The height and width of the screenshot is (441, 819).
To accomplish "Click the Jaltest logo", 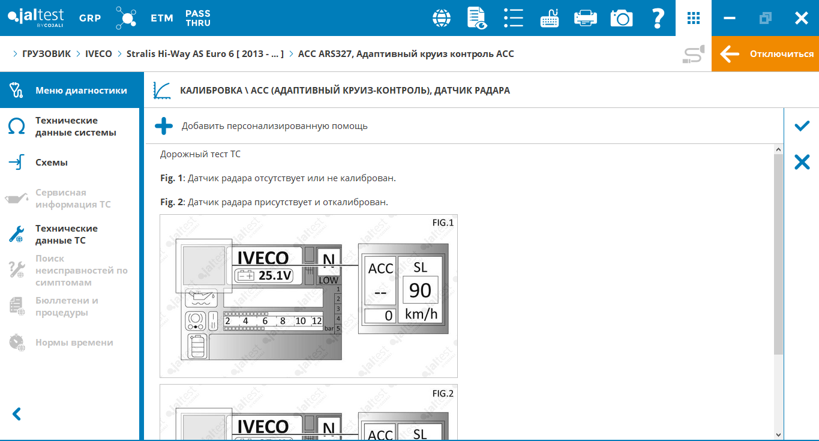I will tap(35, 17).
